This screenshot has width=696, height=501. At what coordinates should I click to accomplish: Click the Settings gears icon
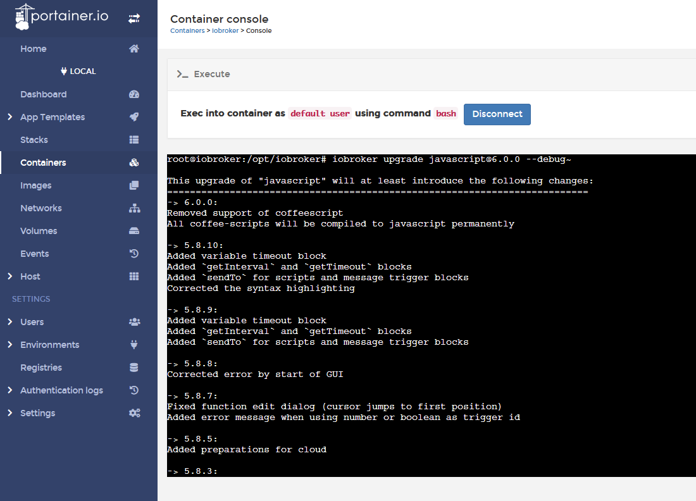click(x=135, y=412)
